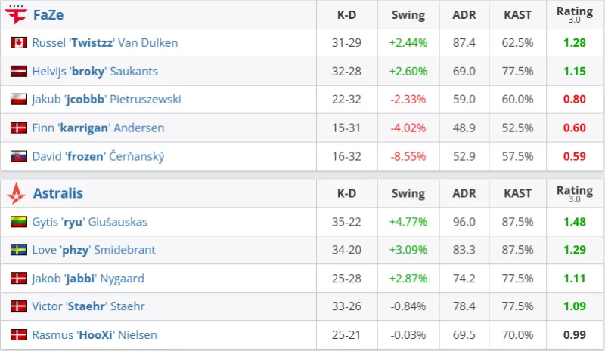Open Gytis 'ryu' Glušauskas player profile
Image resolution: width=605 pixels, height=351 pixels.
(x=89, y=222)
